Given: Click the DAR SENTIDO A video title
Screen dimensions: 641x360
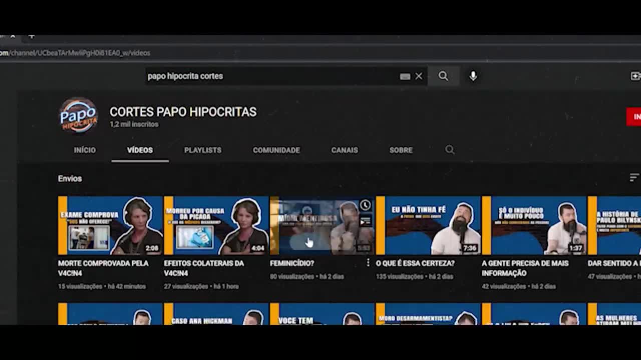Looking at the screenshot, I should 614,263.
